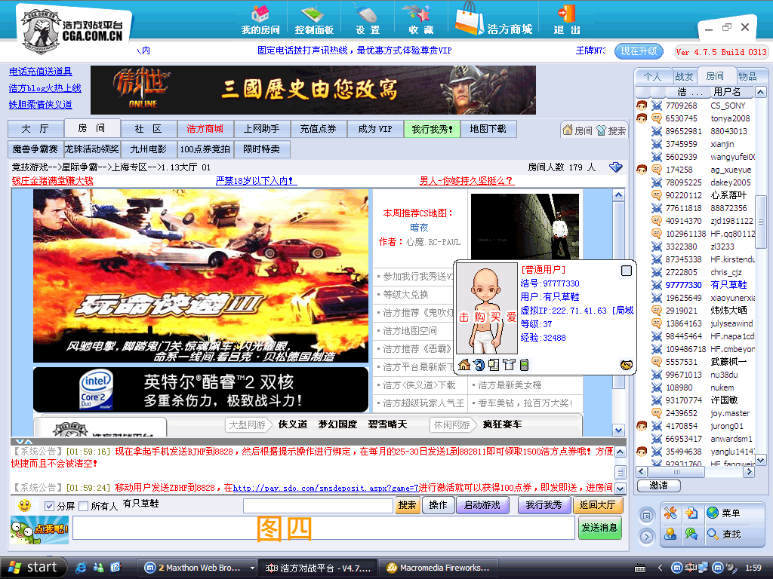Open the 疯狂赛车 game link
773x579 pixels.
(502, 424)
